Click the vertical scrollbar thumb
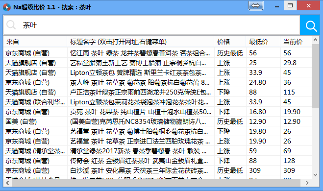 315,76
